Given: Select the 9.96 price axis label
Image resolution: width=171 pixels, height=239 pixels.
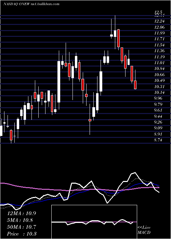Looking at the screenshot, I should [158, 98].
